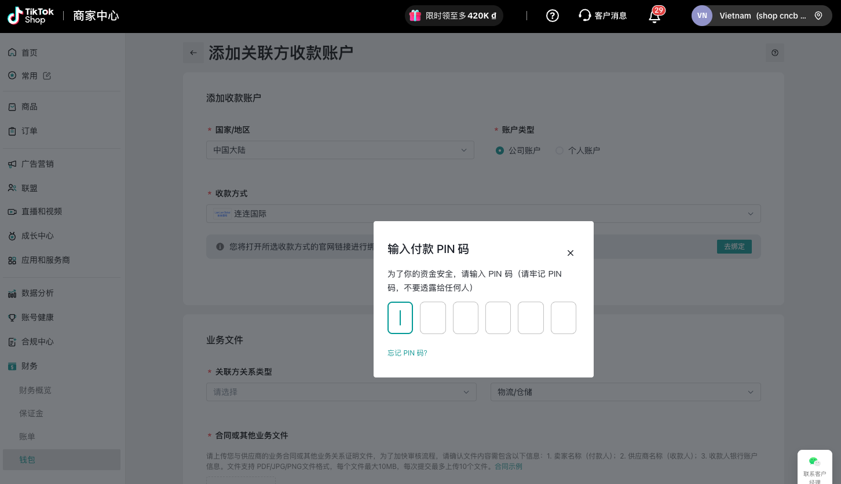The height and width of the screenshot is (484, 841).
Task: Click the back arrow beside page title
Action: (x=193, y=53)
